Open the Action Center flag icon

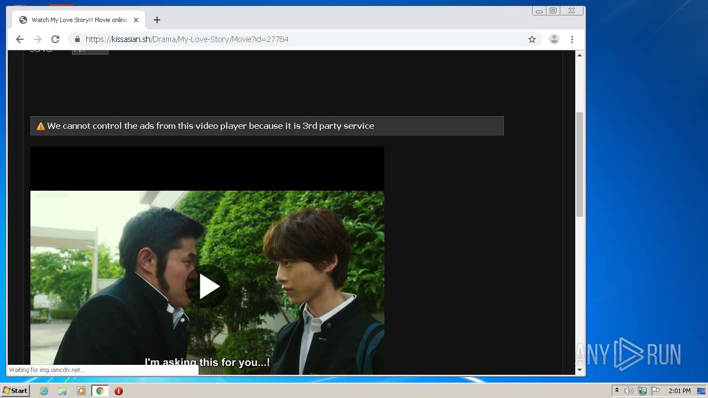[655, 391]
